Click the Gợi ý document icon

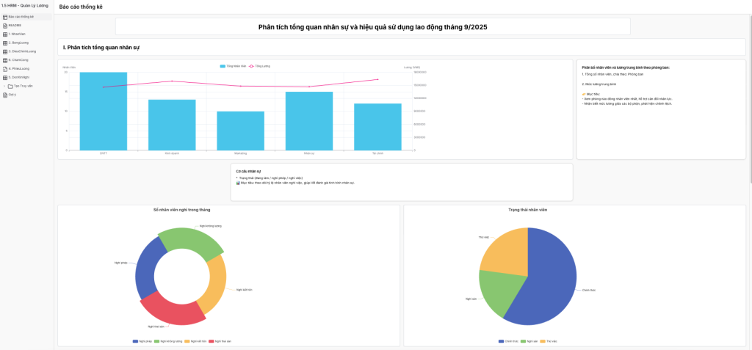tap(5, 95)
